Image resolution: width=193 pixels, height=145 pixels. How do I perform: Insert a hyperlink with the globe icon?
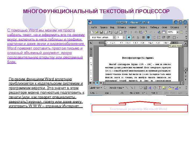(x=159, y=32)
